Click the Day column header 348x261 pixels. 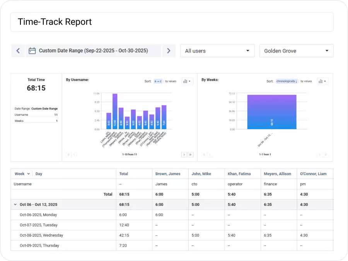(x=39, y=174)
